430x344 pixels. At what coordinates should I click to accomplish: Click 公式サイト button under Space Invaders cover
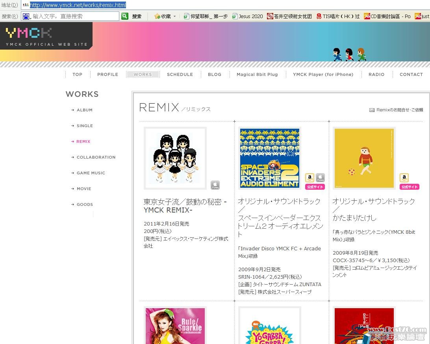pyautogui.click(x=315, y=187)
